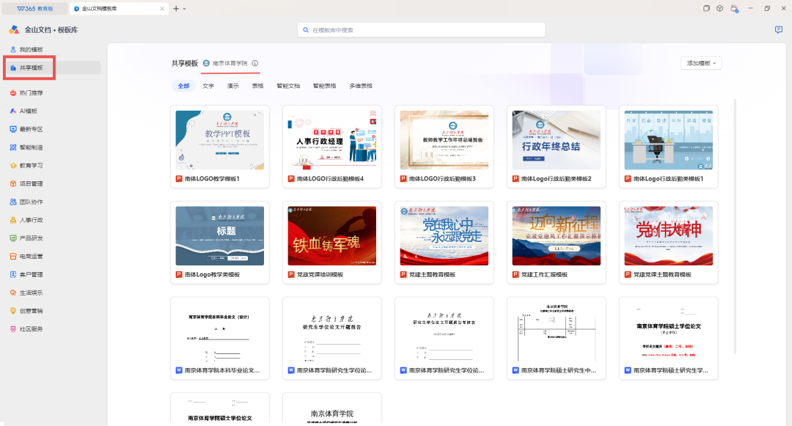Click the 金山文档 logo at top left
Screen dimensions: 792x426
click(14, 30)
